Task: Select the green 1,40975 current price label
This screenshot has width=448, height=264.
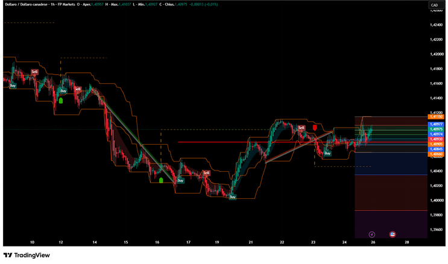Action: (x=436, y=129)
